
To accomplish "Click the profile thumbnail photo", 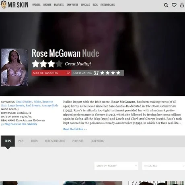I will click(14, 67).
